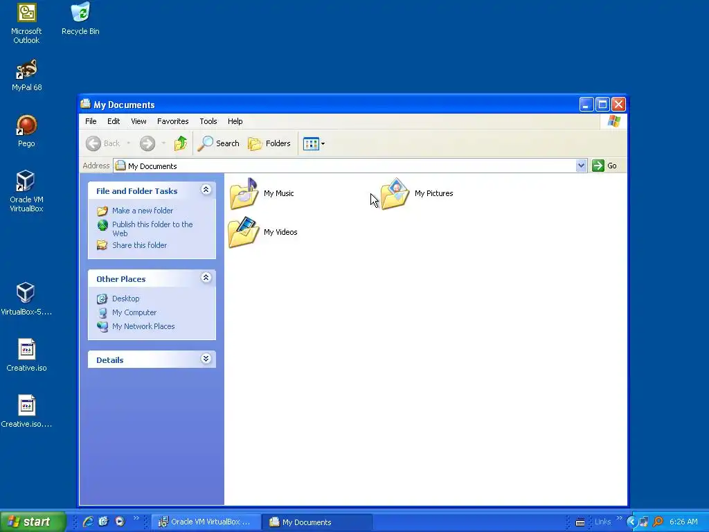
Task: Collapse the Other Places panel
Action: pos(206,278)
